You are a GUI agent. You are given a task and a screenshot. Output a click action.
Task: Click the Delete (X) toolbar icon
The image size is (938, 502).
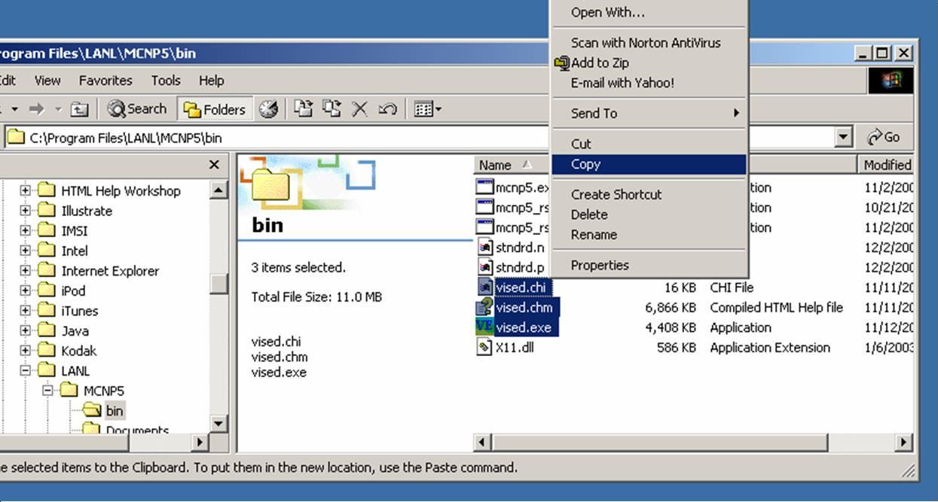[360, 109]
